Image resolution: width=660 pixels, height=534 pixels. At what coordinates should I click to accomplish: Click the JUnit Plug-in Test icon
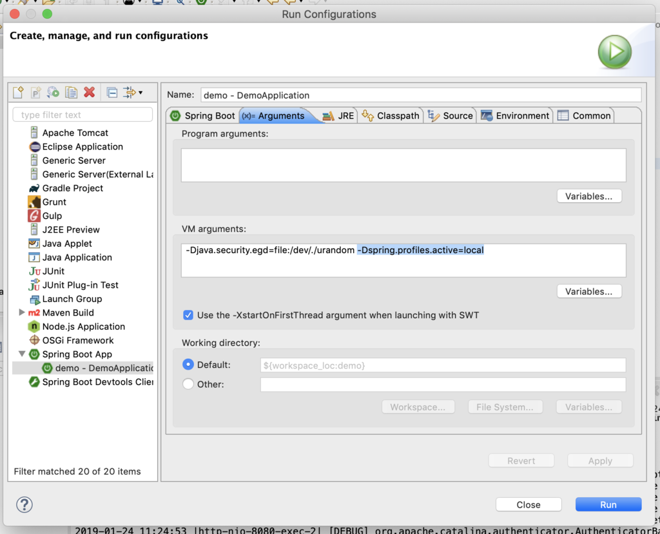point(34,285)
